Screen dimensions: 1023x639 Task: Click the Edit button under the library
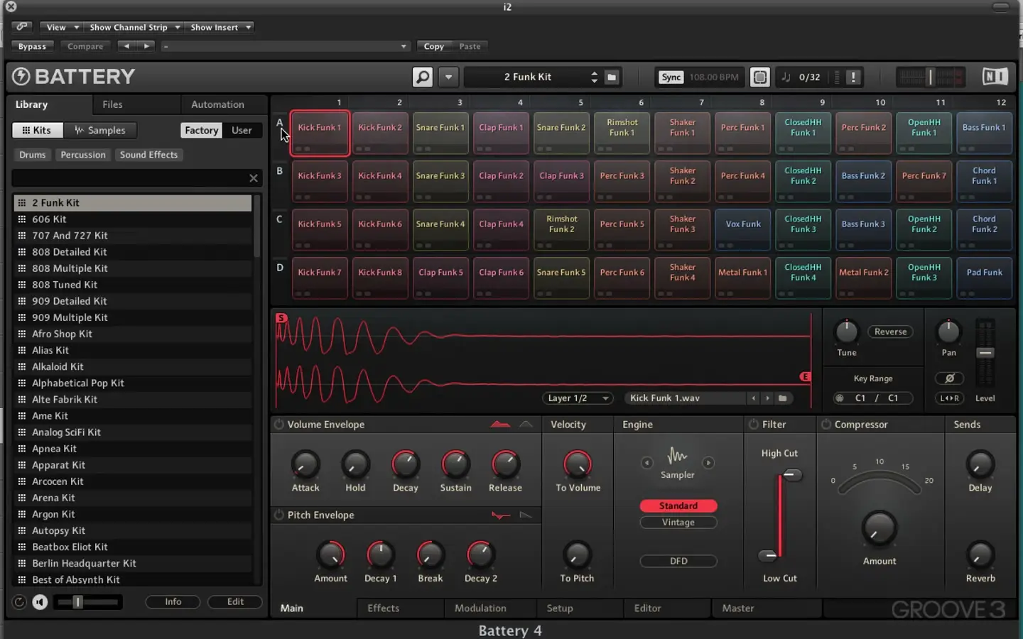235,602
